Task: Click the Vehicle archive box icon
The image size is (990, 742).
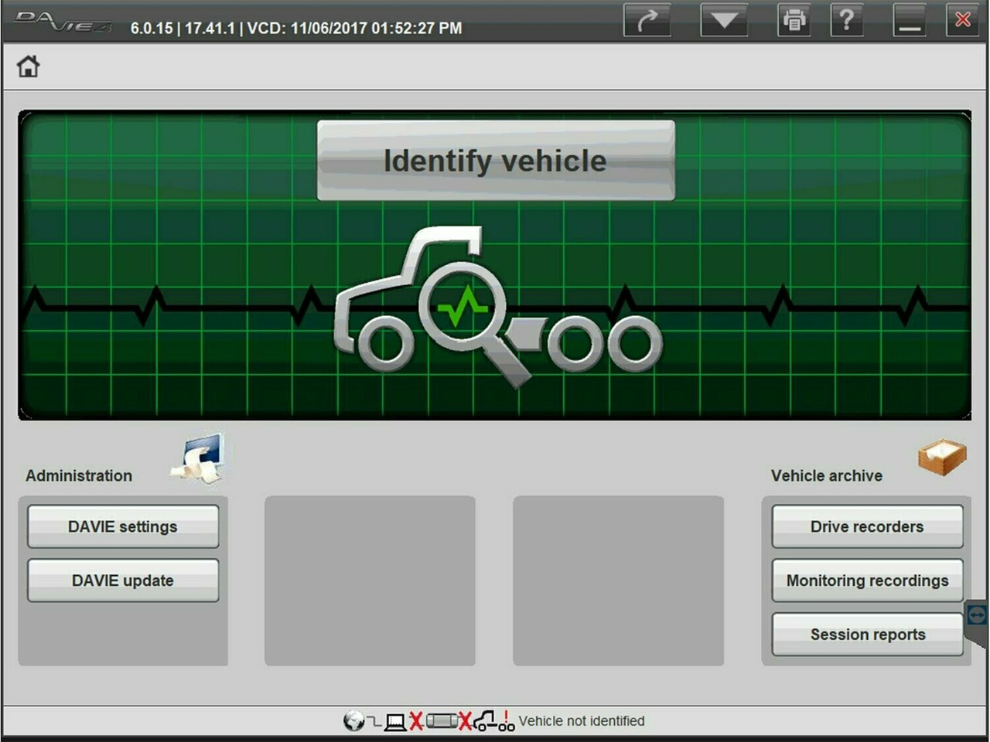Action: click(940, 456)
